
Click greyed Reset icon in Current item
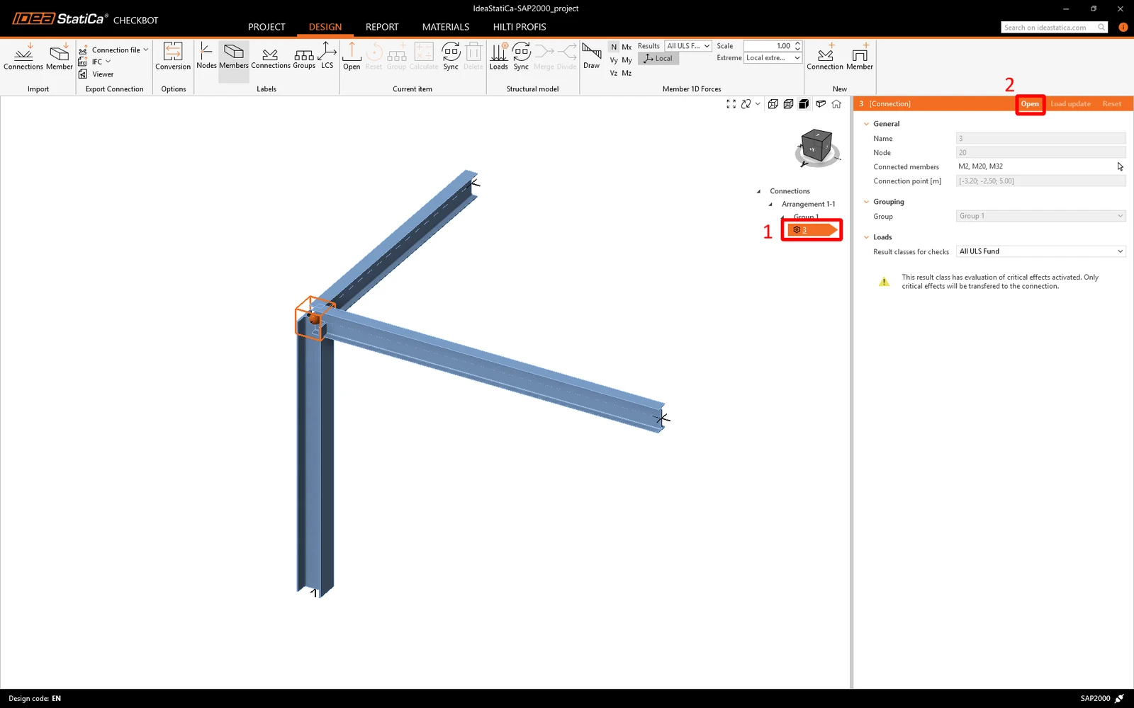tap(374, 56)
